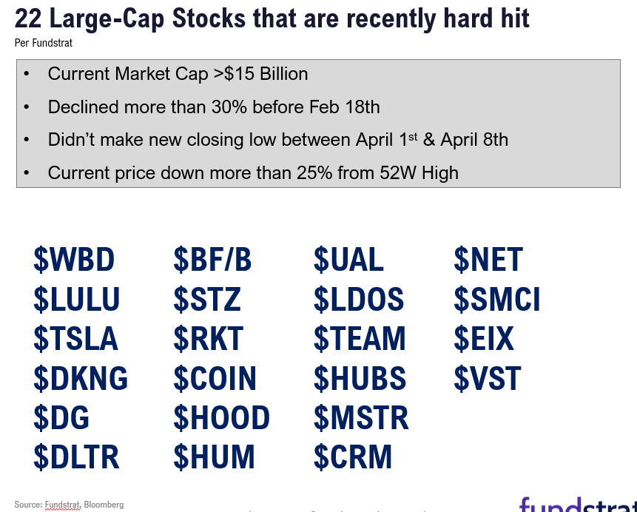Viewport: 637px width, 512px height.
Task: Select the Current Market Cap bullet
Action: 178,74
